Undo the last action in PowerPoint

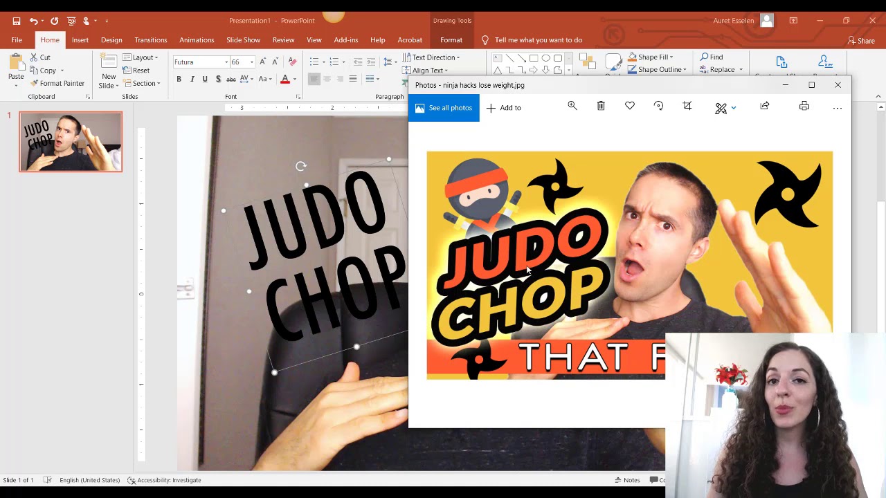[x=33, y=21]
